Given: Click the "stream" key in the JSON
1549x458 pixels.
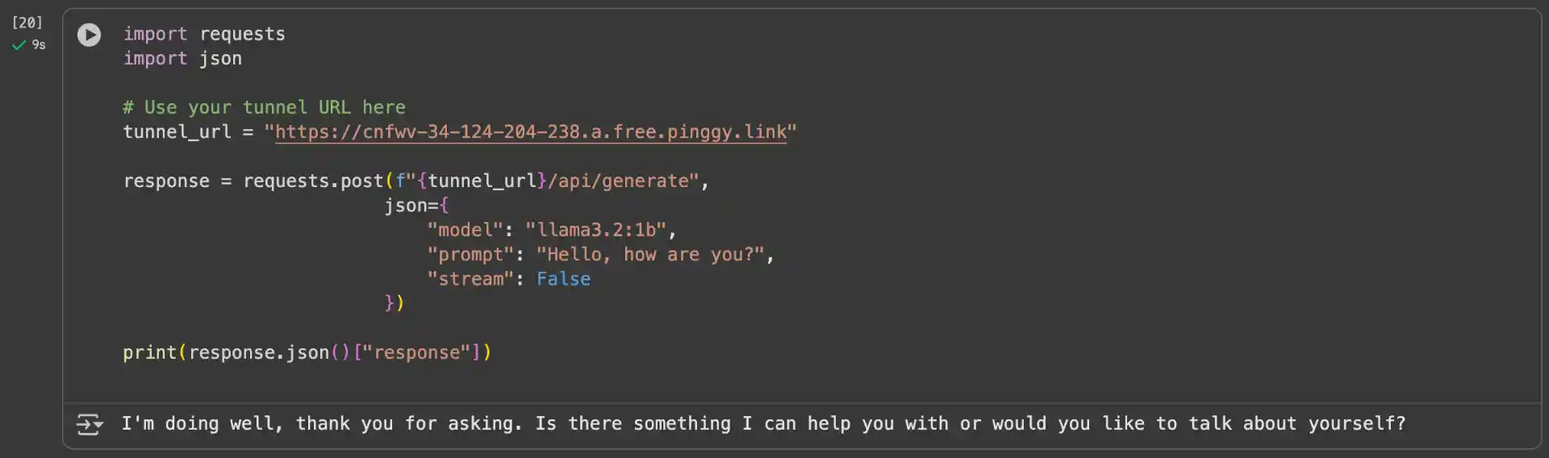Looking at the screenshot, I should point(470,279).
